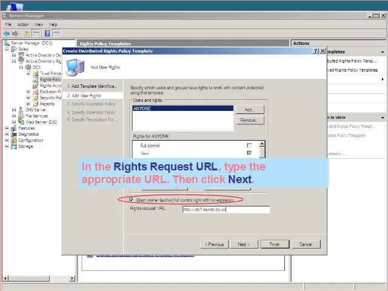388x291 pixels.
Task: Select ANYONE in Users and rights list
Action: click(183, 109)
